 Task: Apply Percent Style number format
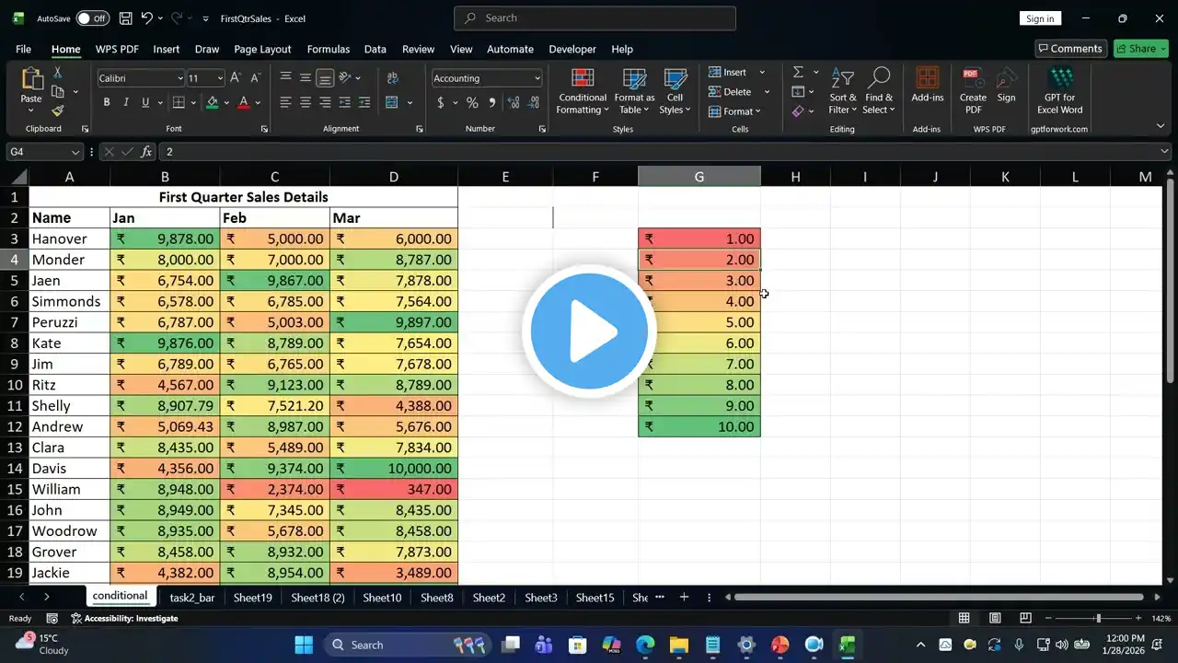[472, 102]
